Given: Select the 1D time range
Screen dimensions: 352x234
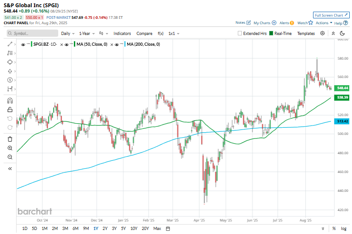Looking at the screenshot, I should tap(25, 229).
